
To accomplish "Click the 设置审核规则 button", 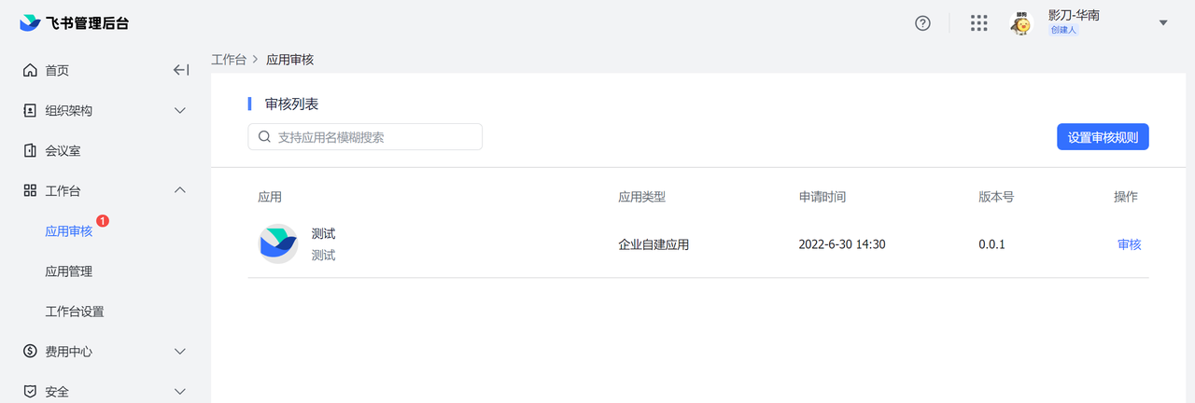I will pos(1103,137).
